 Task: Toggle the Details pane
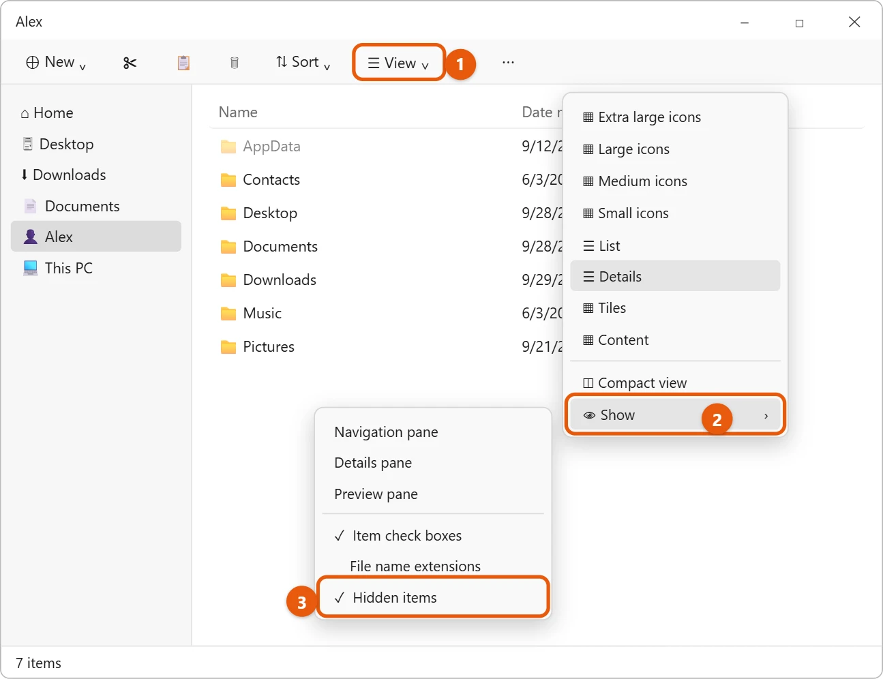[x=433, y=463]
